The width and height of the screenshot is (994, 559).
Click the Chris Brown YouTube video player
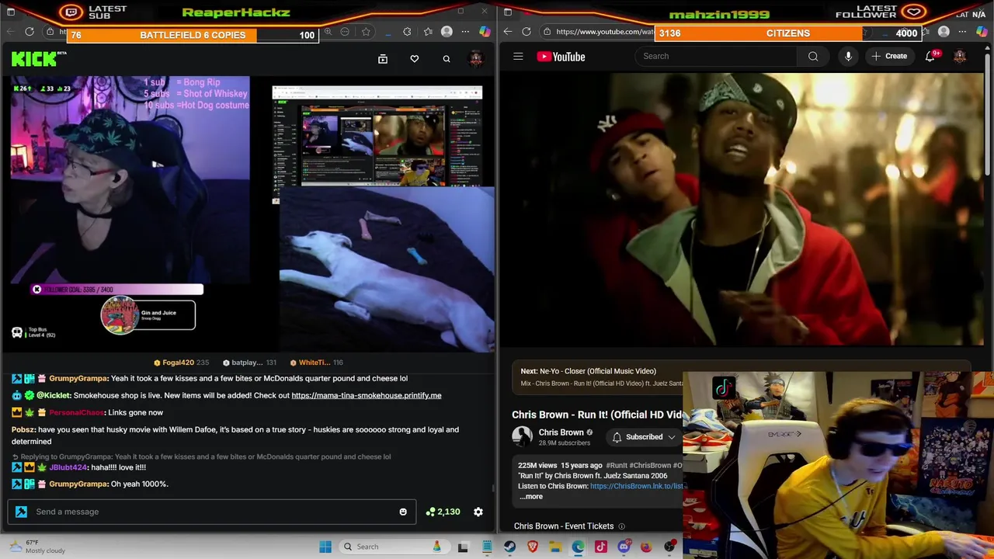742,210
